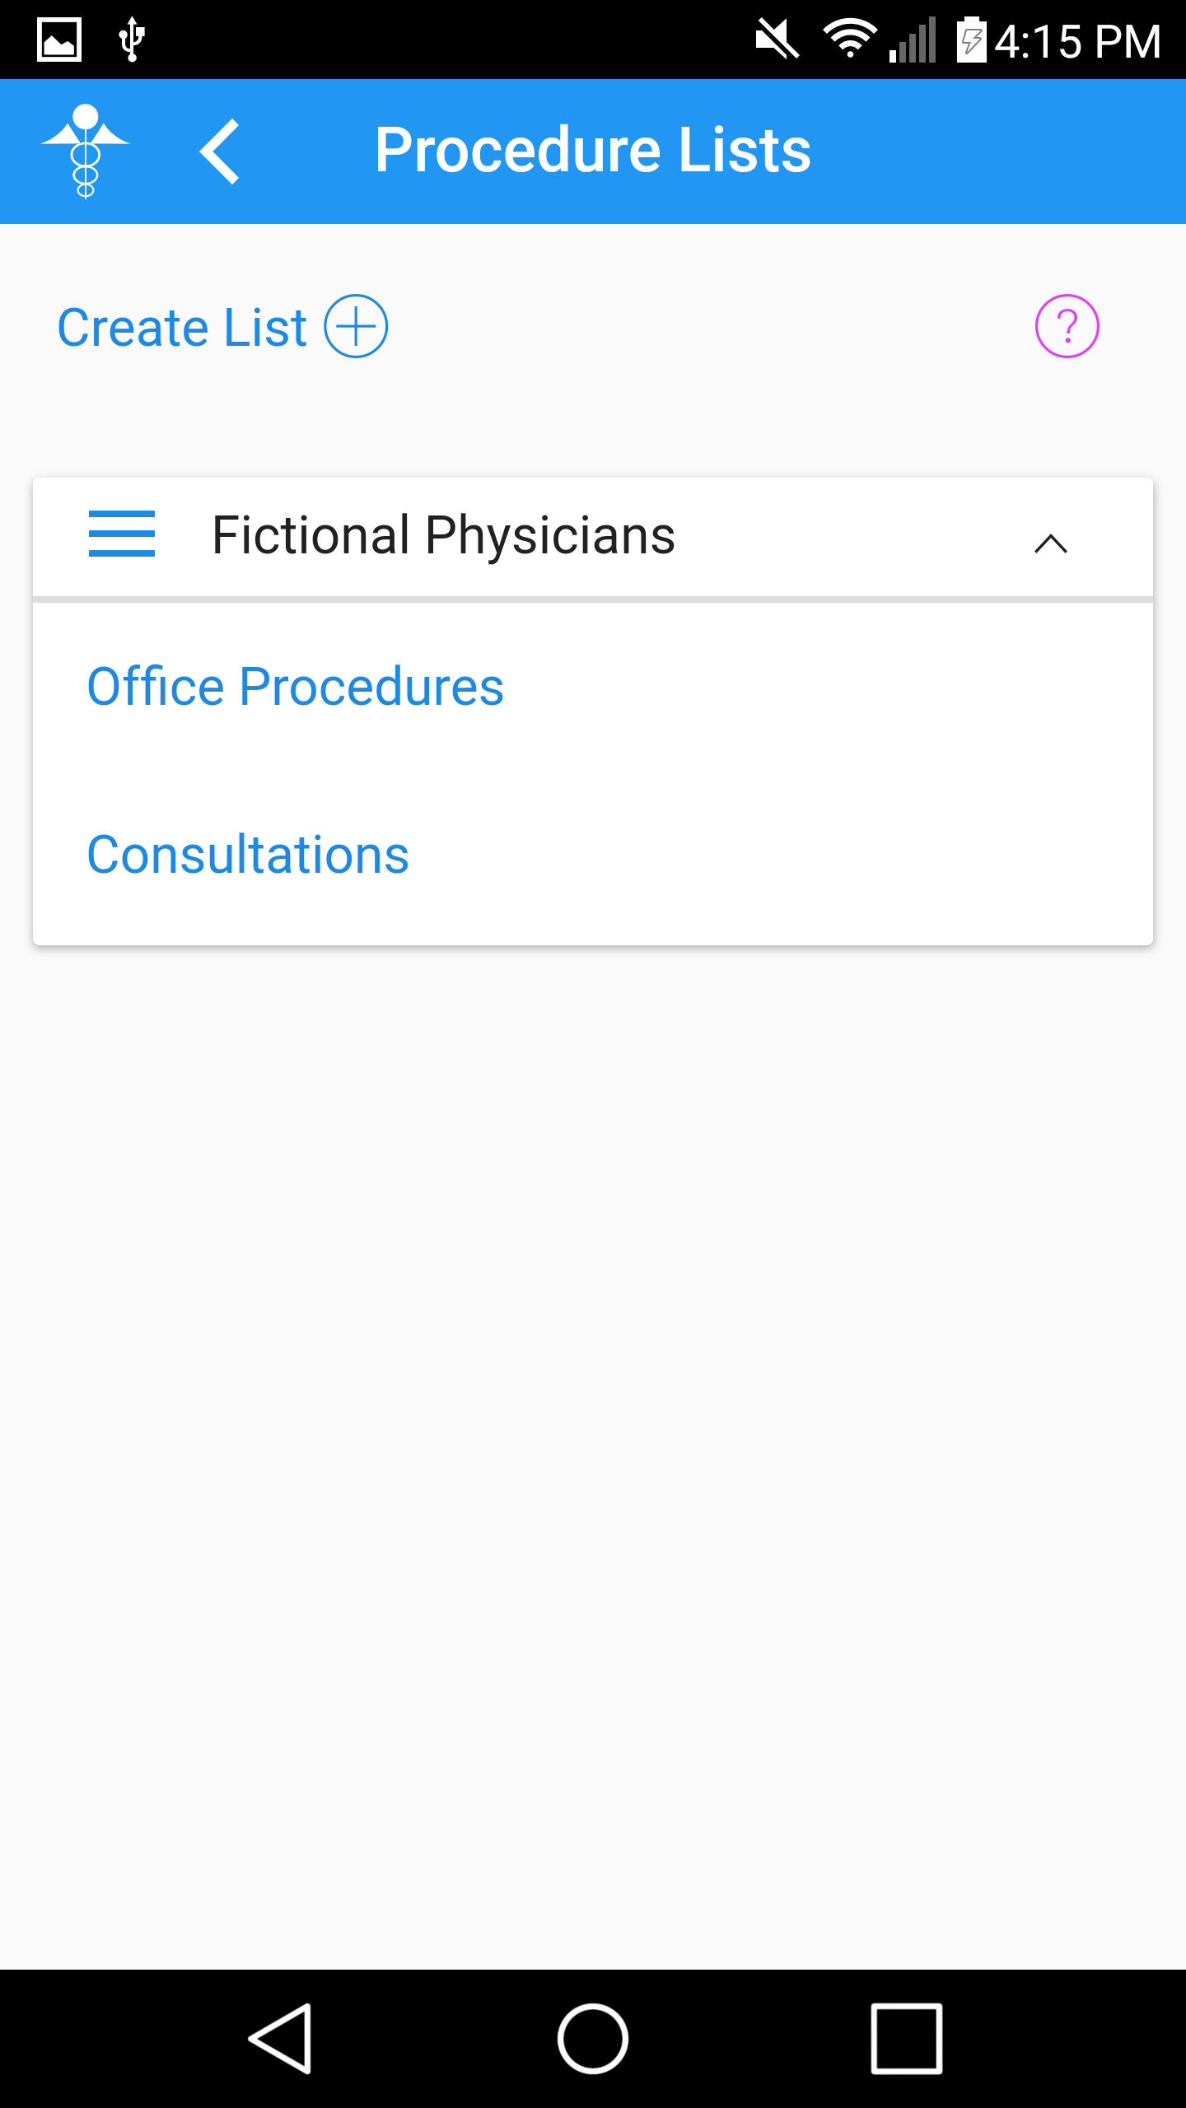
Task: Open the Consultations list
Action: (x=248, y=855)
